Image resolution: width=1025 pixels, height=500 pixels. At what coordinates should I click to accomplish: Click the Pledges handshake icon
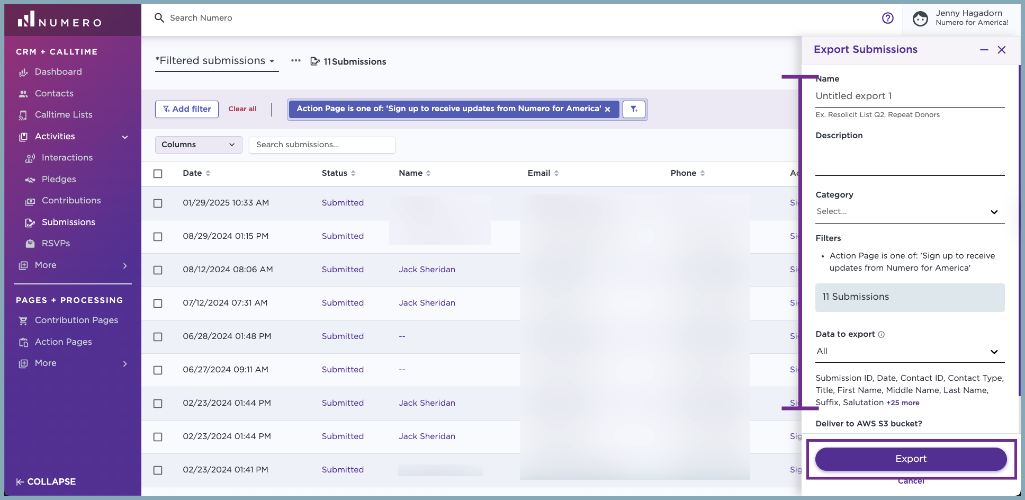click(30, 180)
